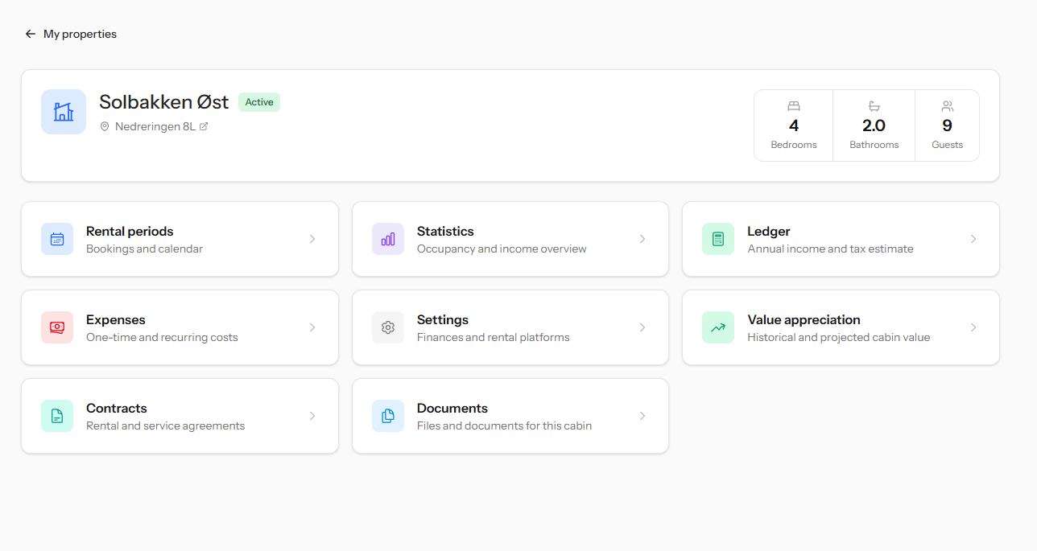Screen dimensions: 1037x551
Task: Open the Expenses heading
Action: pyautogui.click(x=116, y=319)
